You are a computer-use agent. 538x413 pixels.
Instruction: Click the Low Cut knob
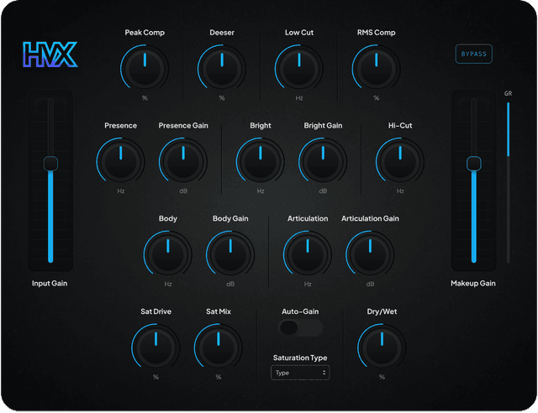pyautogui.click(x=299, y=68)
